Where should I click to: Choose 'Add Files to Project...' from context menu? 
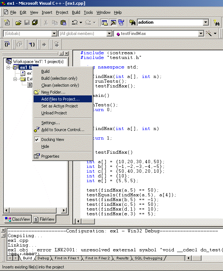coord(63,99)
